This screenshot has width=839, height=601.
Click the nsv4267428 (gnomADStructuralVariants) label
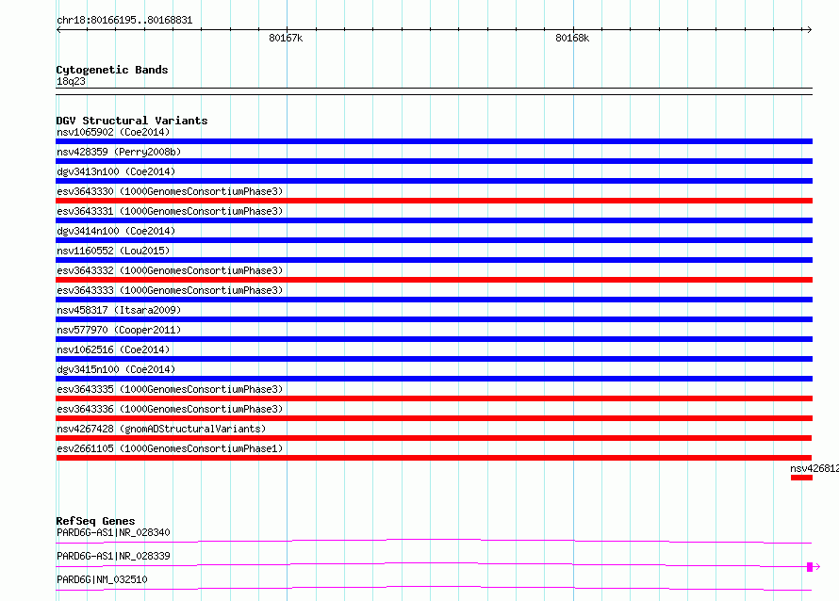click(161, 429)
